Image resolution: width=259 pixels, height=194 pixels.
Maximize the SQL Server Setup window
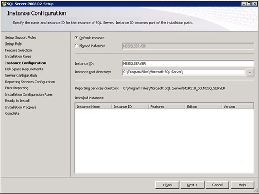coord(249,4)
